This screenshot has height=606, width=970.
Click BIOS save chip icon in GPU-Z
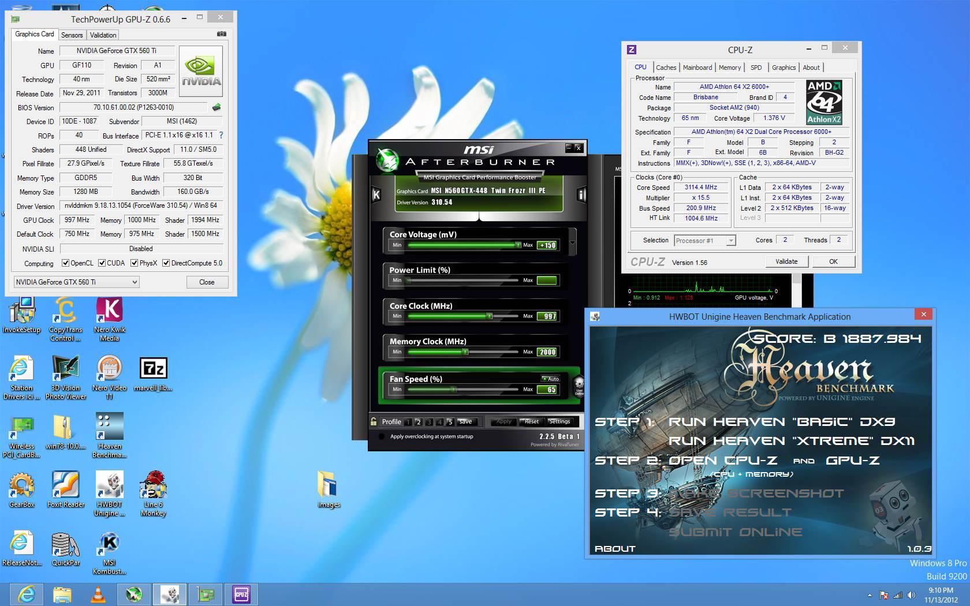[217, 107]
